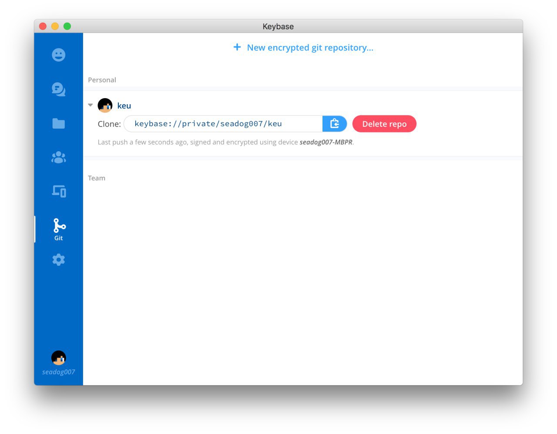Open the Devices tab in sidebar
This screenshot has width=557, height=434.
[x=59, y=191]
